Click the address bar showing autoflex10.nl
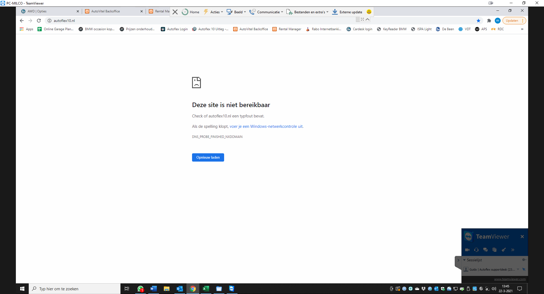 198,21
